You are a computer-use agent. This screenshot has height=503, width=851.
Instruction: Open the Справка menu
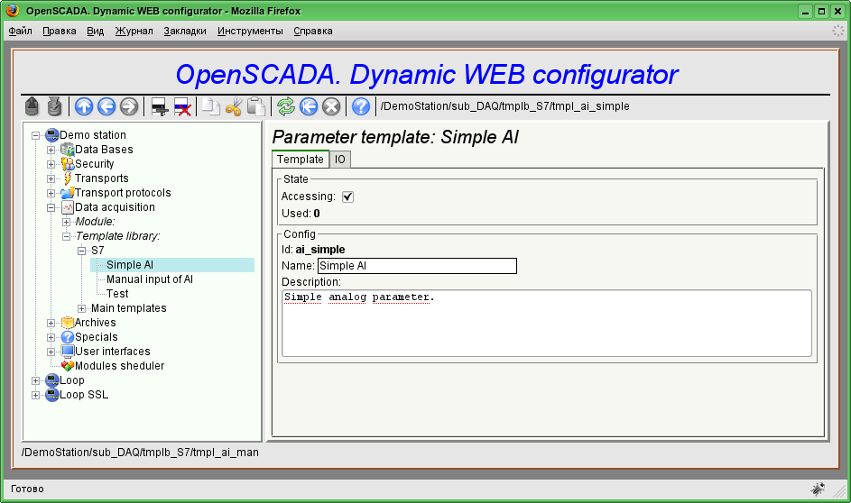click(x=312, y=31)
